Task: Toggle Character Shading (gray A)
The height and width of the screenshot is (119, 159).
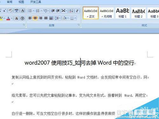Action: click(17, 18)
